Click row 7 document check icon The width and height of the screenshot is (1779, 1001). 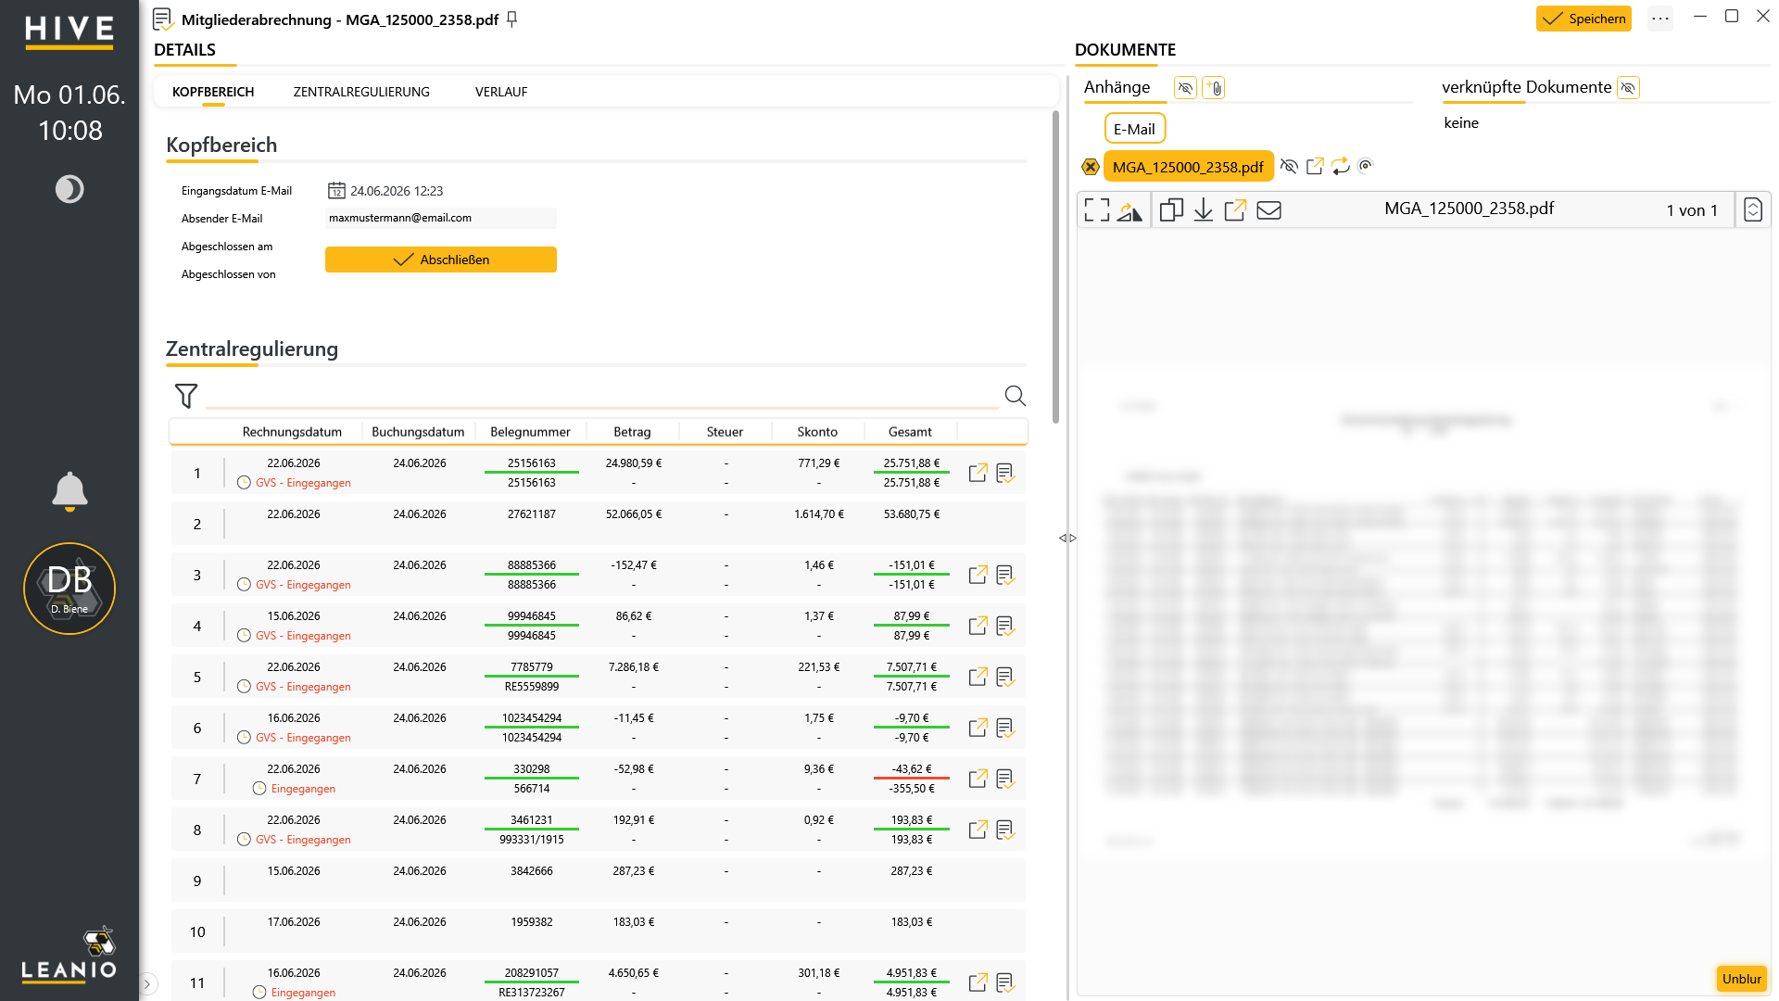tap(1005, 779)
